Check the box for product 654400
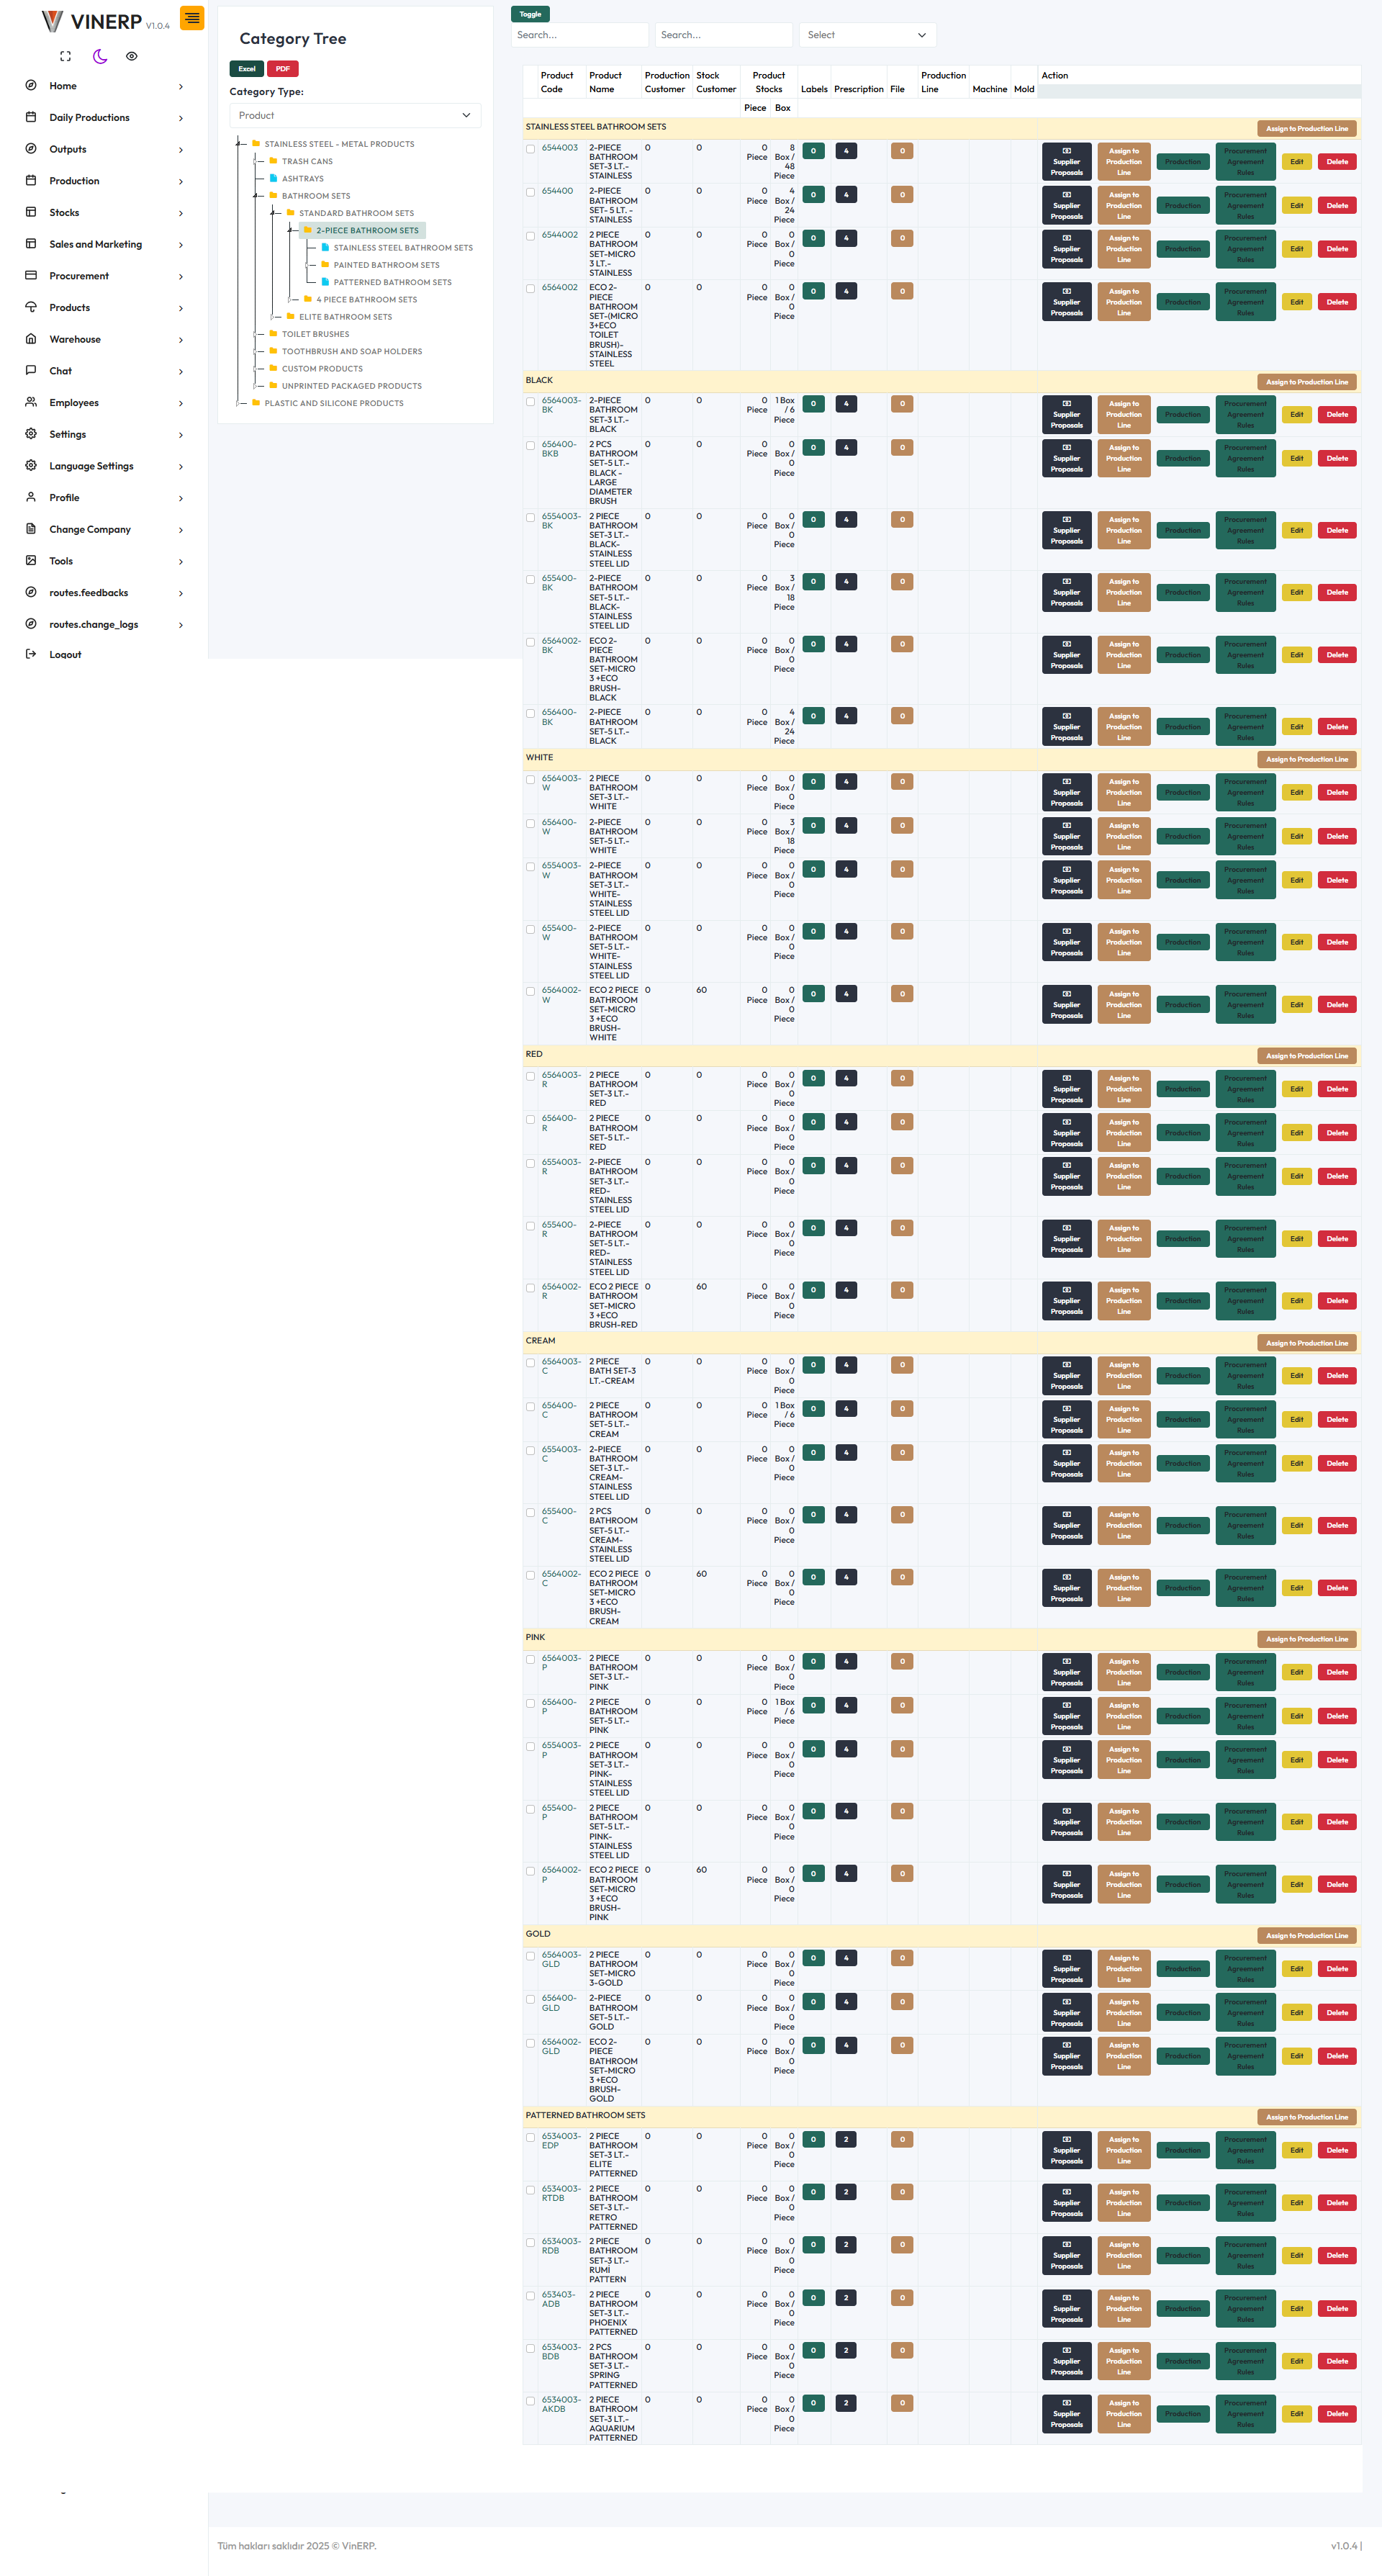The width and height of the screenshot is (1382, 2576). click(x=531, y=193)
